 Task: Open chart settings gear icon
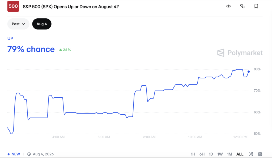point(260,154)
